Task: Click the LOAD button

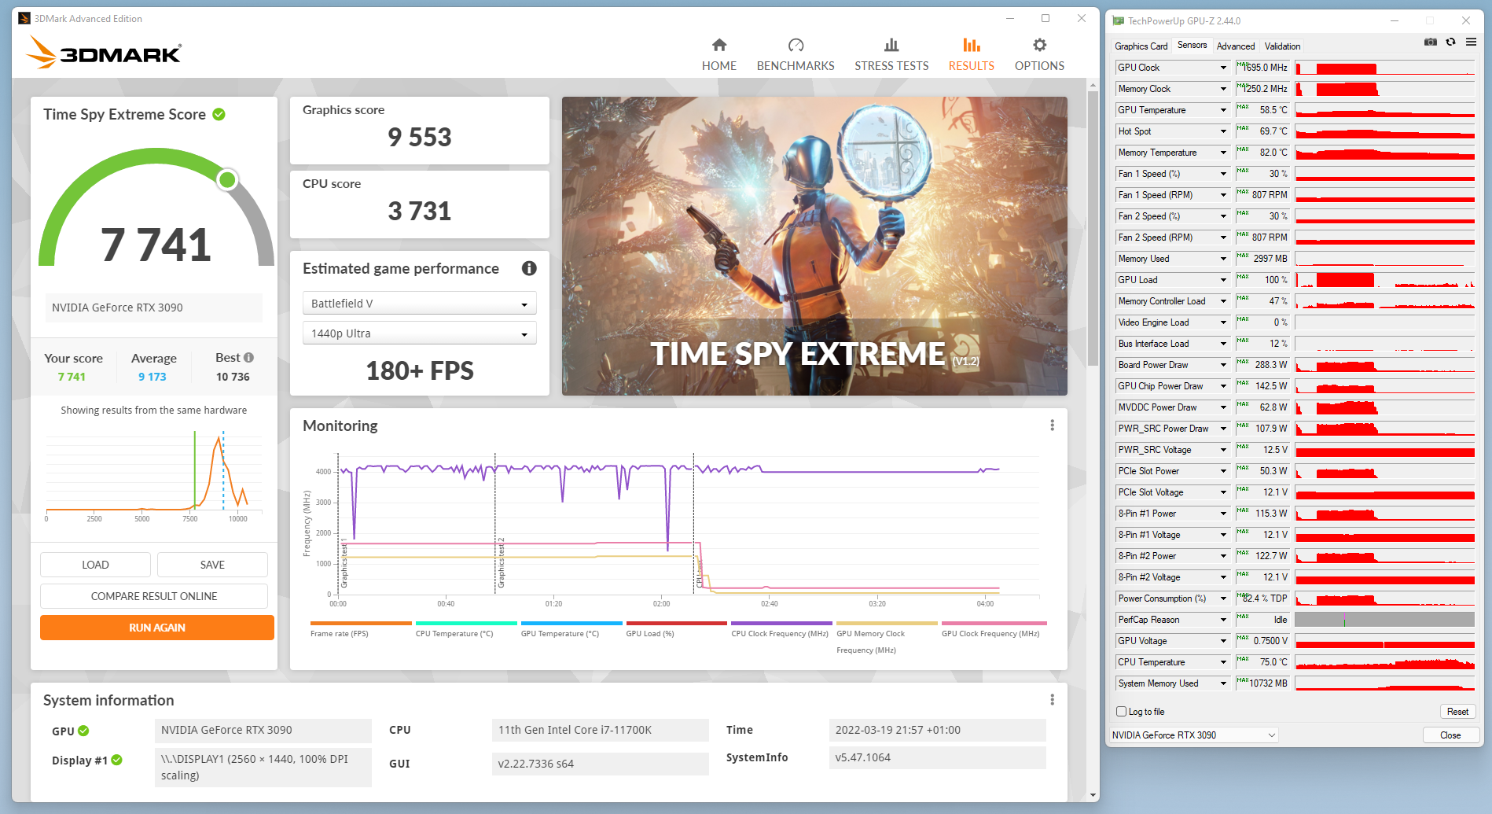Action: tap(95, 565)
